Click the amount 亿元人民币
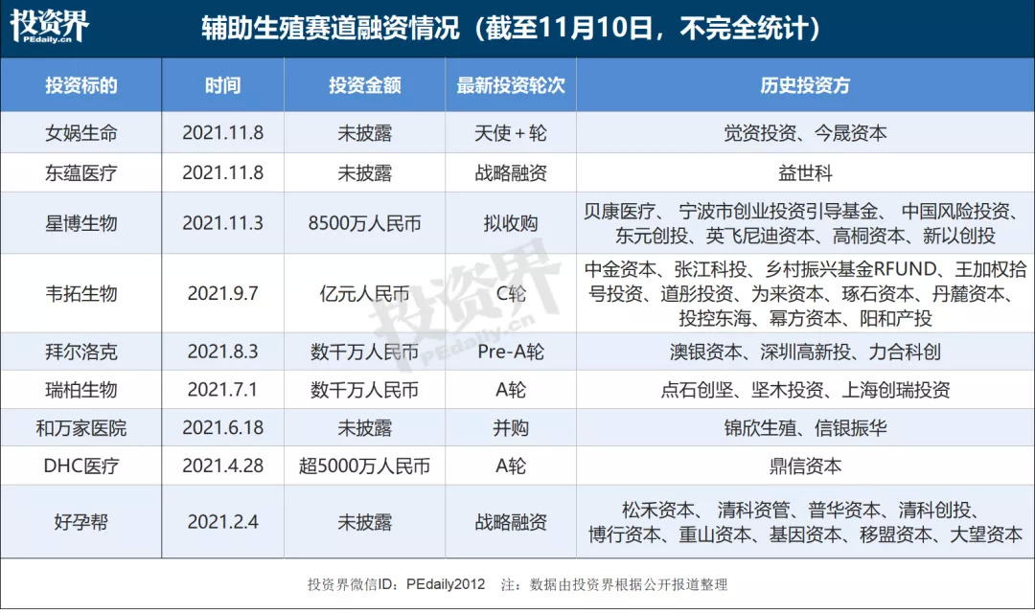The height and width of the screenshot is (614, 1035). click(x=365, y=293)
